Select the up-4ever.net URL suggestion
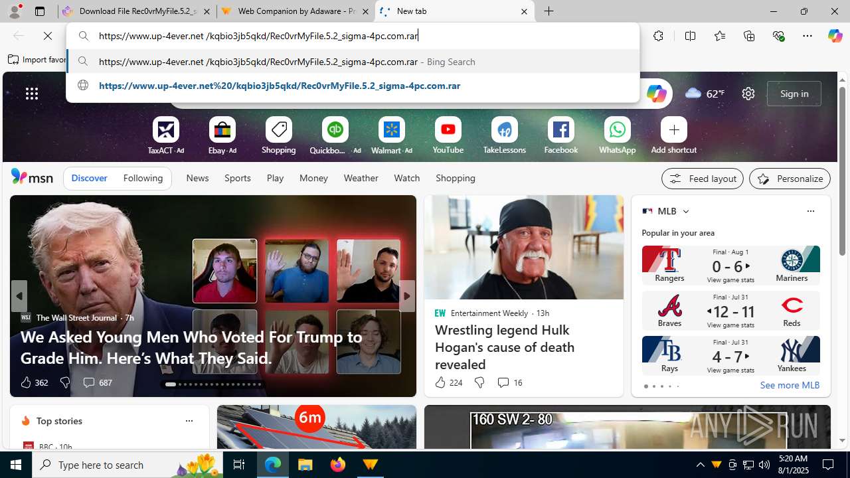850x478 pixels. click(353, 86)
